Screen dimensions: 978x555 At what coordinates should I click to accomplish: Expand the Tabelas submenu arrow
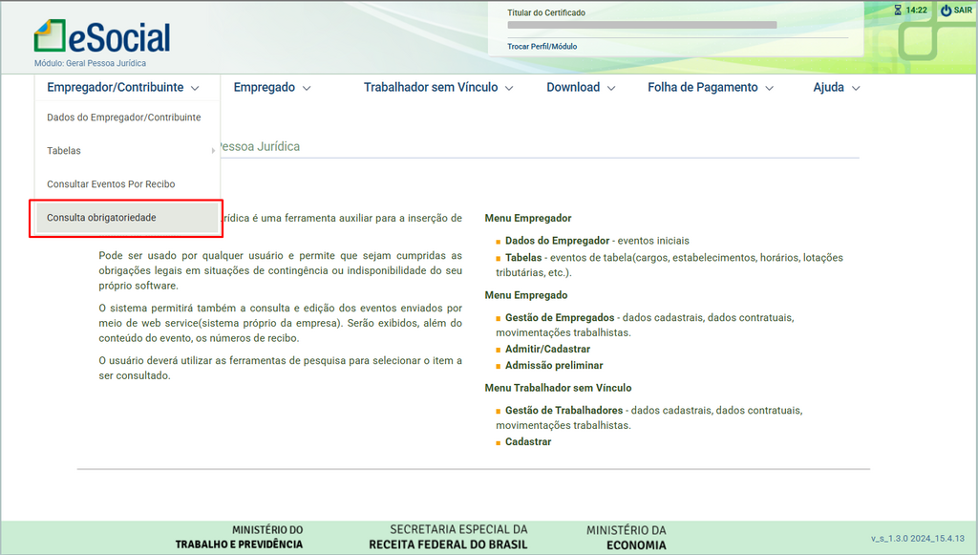[212, 151]
